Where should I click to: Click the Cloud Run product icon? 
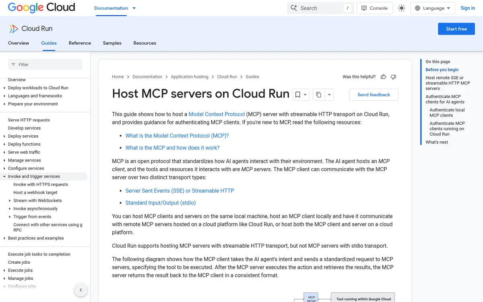13,29
